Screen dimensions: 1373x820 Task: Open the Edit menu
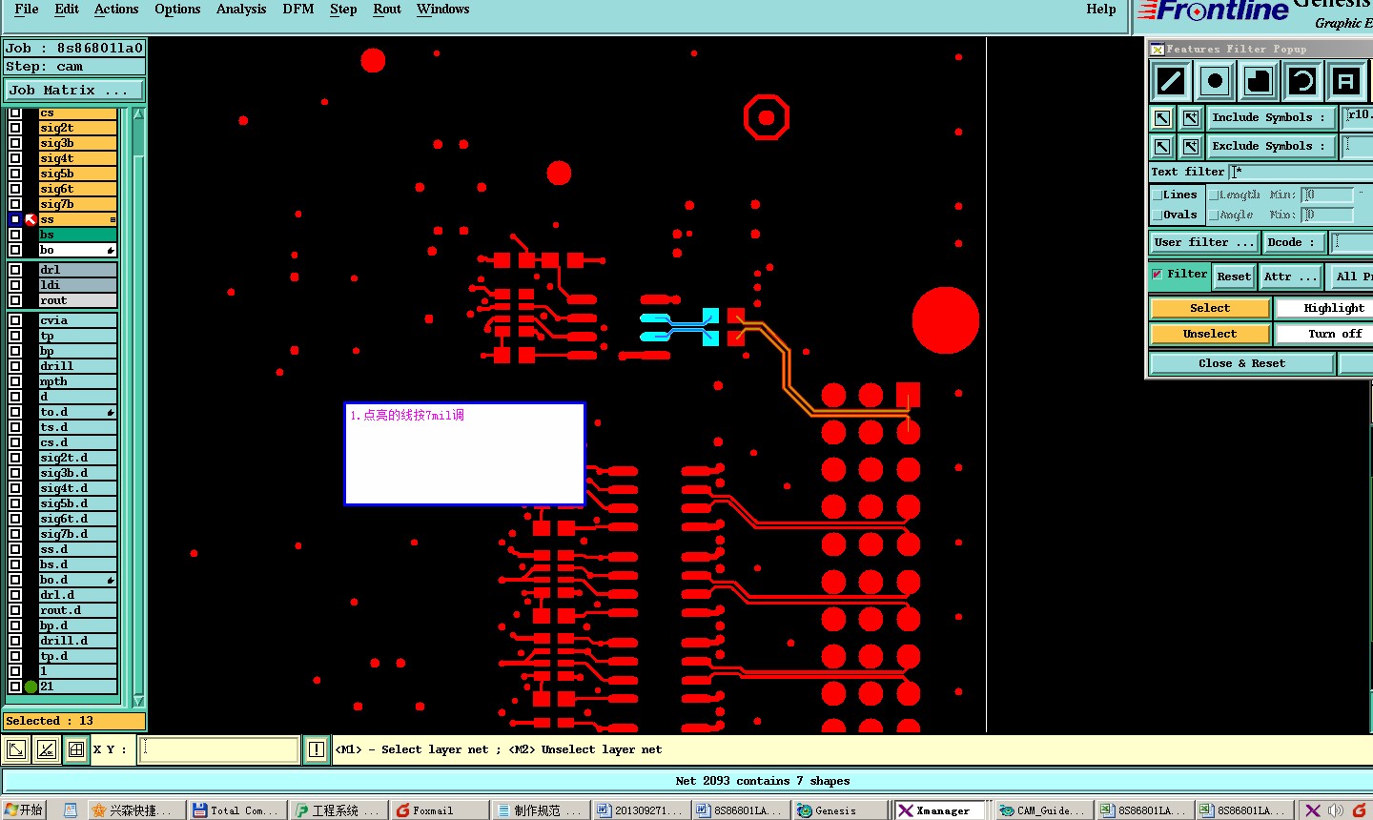point(67,10)
